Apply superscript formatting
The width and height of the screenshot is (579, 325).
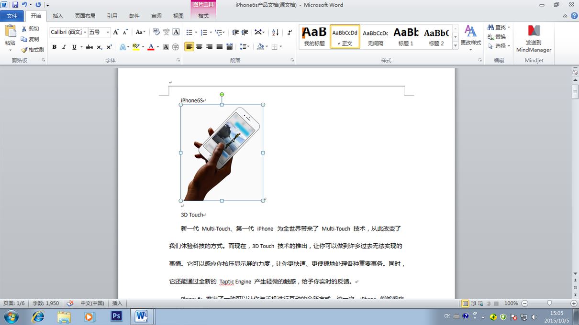coord(109,47)
